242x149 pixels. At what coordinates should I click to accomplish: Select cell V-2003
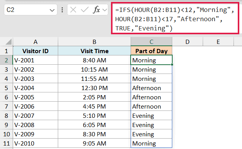(x=35, y=79)
